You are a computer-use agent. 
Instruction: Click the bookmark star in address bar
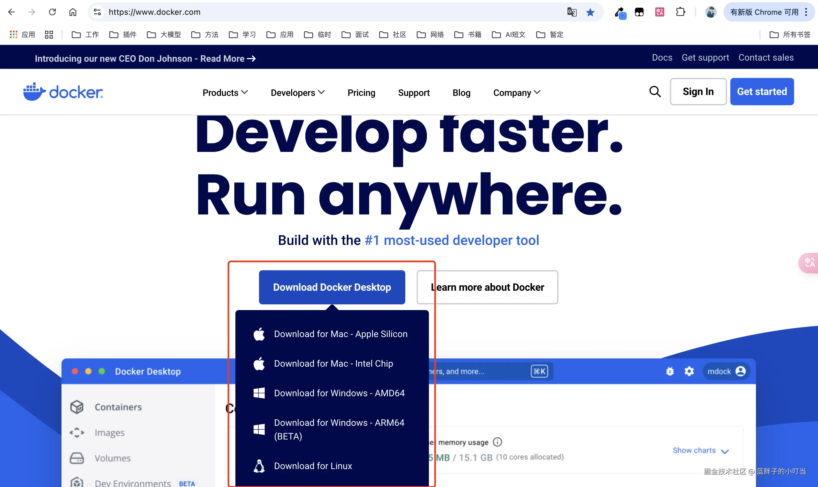tap(590, 13)
